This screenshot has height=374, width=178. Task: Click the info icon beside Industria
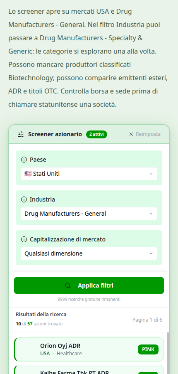pyautogui.click(x=24, y=199)
